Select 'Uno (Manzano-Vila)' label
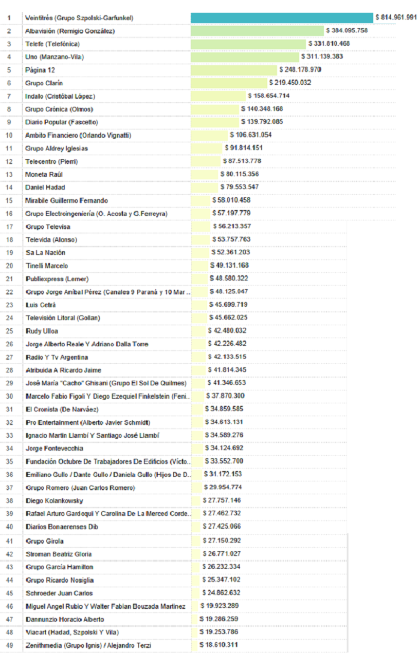This screenshot has height=653, width=419. tap(54, 57)
